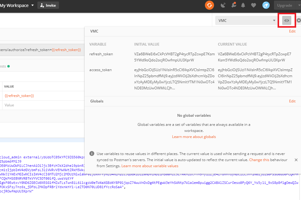Image resolution: width=301 pixels, height=200 pixels.
Task: Open the notifications bell
Action: 243,5
